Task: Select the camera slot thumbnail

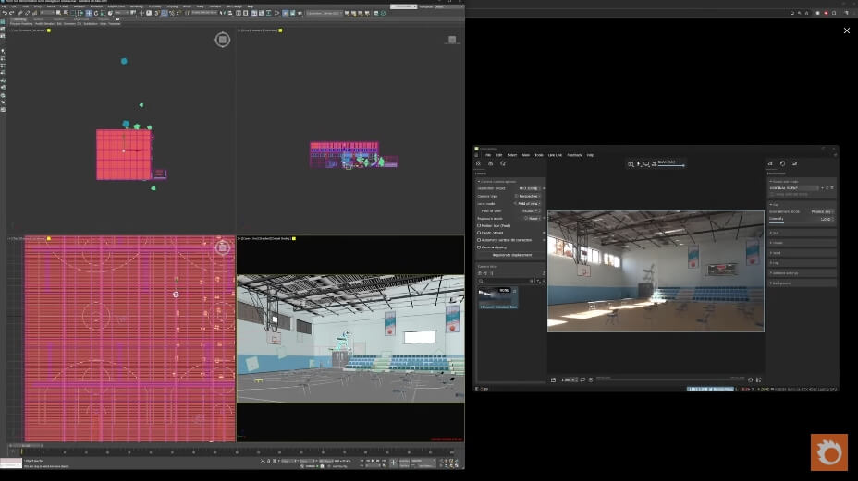Action: [498, 298]
